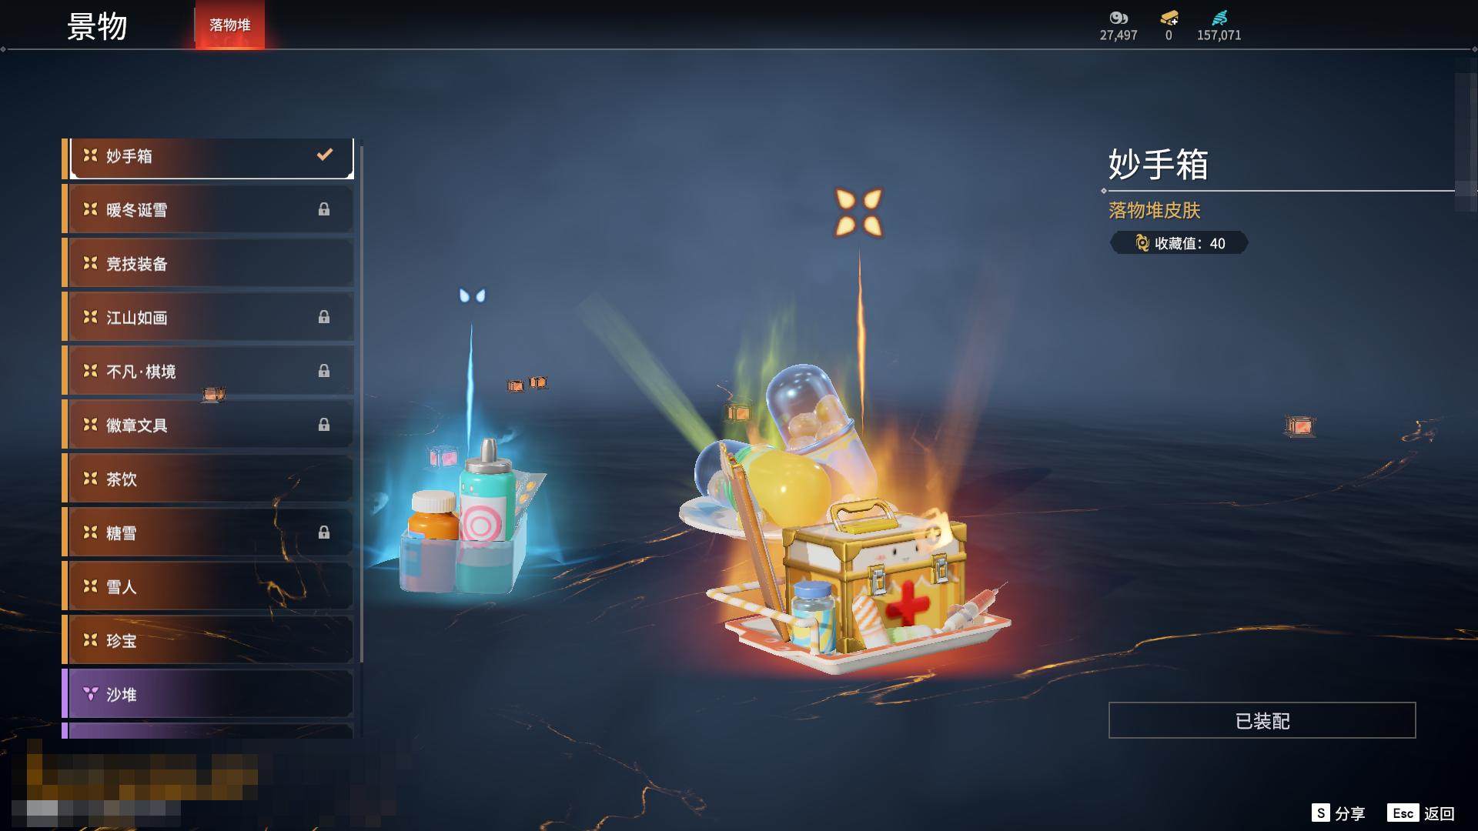Screen dimensions: 1478x831
Task: Select the 竞技装备 loot skin
Action: 208,263
